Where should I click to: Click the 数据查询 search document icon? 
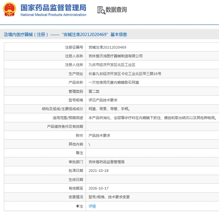click(x=101, y=10)
